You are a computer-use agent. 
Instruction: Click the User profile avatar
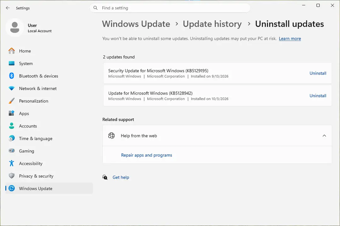click(x=15, y=27)
